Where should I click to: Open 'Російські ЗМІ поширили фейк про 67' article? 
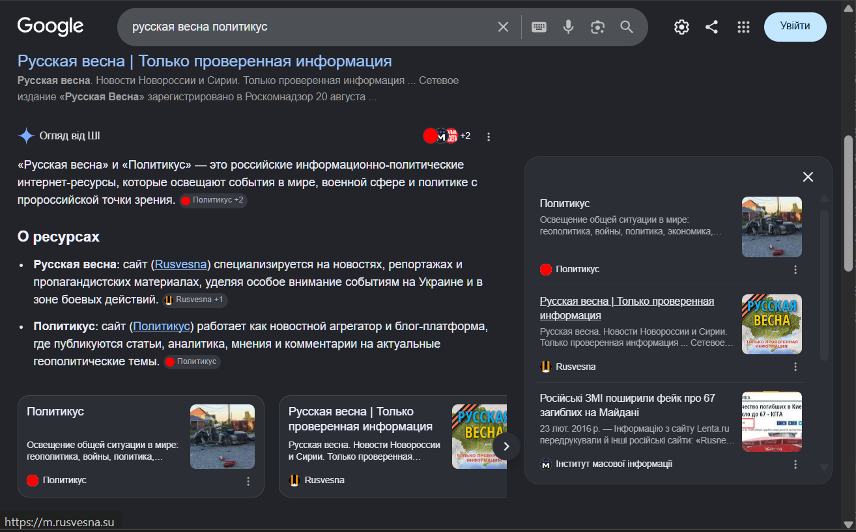click(627, 406)
